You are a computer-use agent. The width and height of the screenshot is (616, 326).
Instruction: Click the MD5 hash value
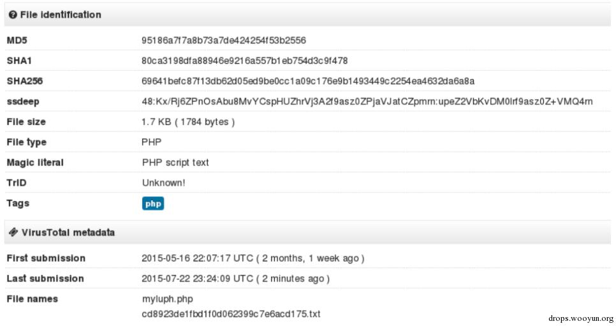pyautogui.click(x=223, y=40)
